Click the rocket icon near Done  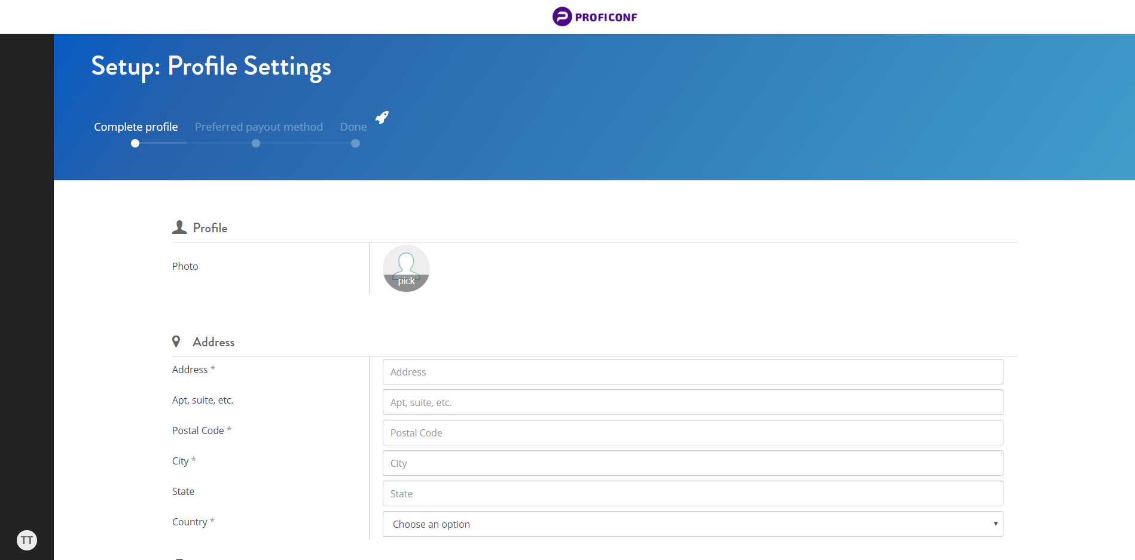point(382,117)
